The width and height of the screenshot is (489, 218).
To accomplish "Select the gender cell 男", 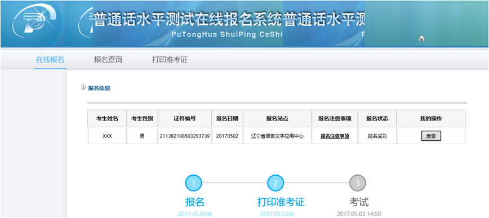I will point(142,136).
